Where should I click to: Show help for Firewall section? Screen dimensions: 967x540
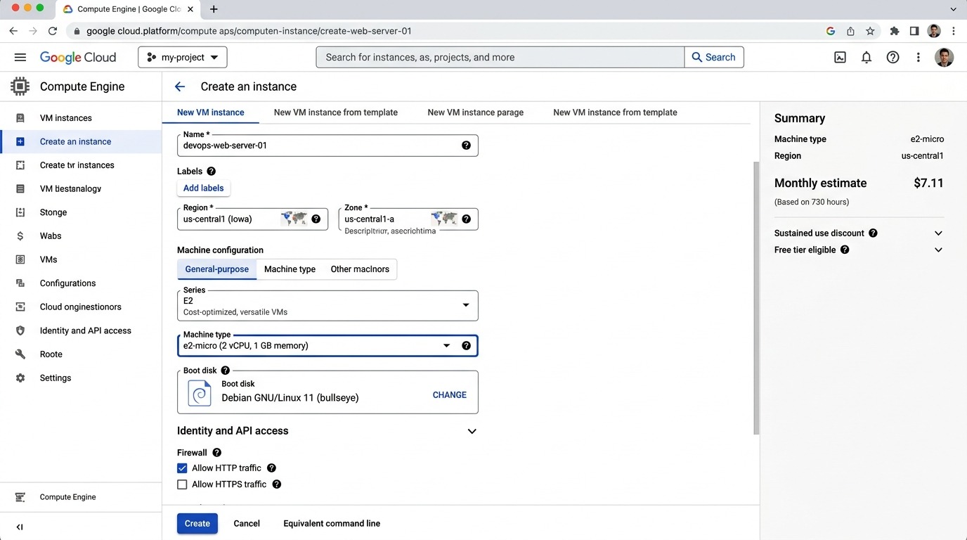tap(216, 453)
